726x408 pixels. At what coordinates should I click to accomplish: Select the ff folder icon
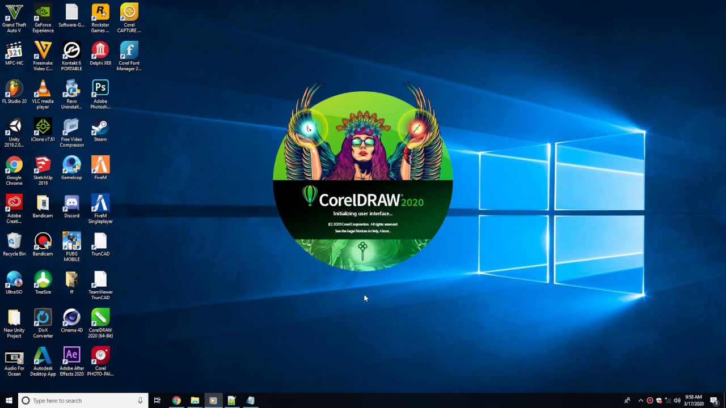point(71,282)
